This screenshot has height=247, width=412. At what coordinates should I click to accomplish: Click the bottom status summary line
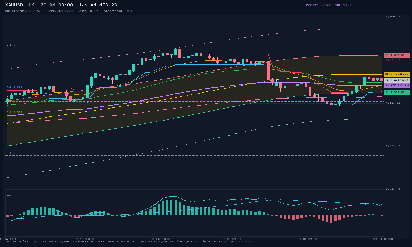pos(129,242)
